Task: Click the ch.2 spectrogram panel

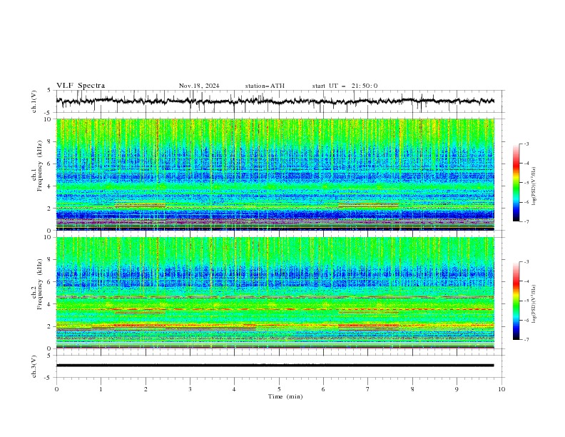Action: 275,293
